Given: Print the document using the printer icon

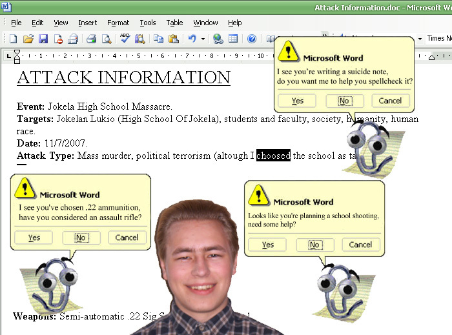Looking at the screenshot, I should (x=92, y=39).
